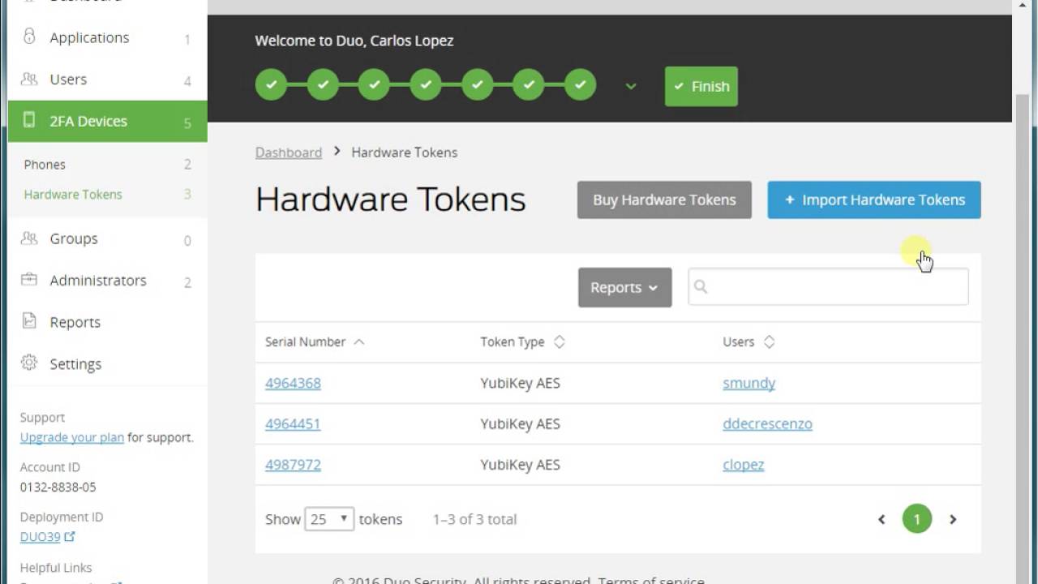
Task: Select 2FA Devices menu item
Action: point(107,121)
